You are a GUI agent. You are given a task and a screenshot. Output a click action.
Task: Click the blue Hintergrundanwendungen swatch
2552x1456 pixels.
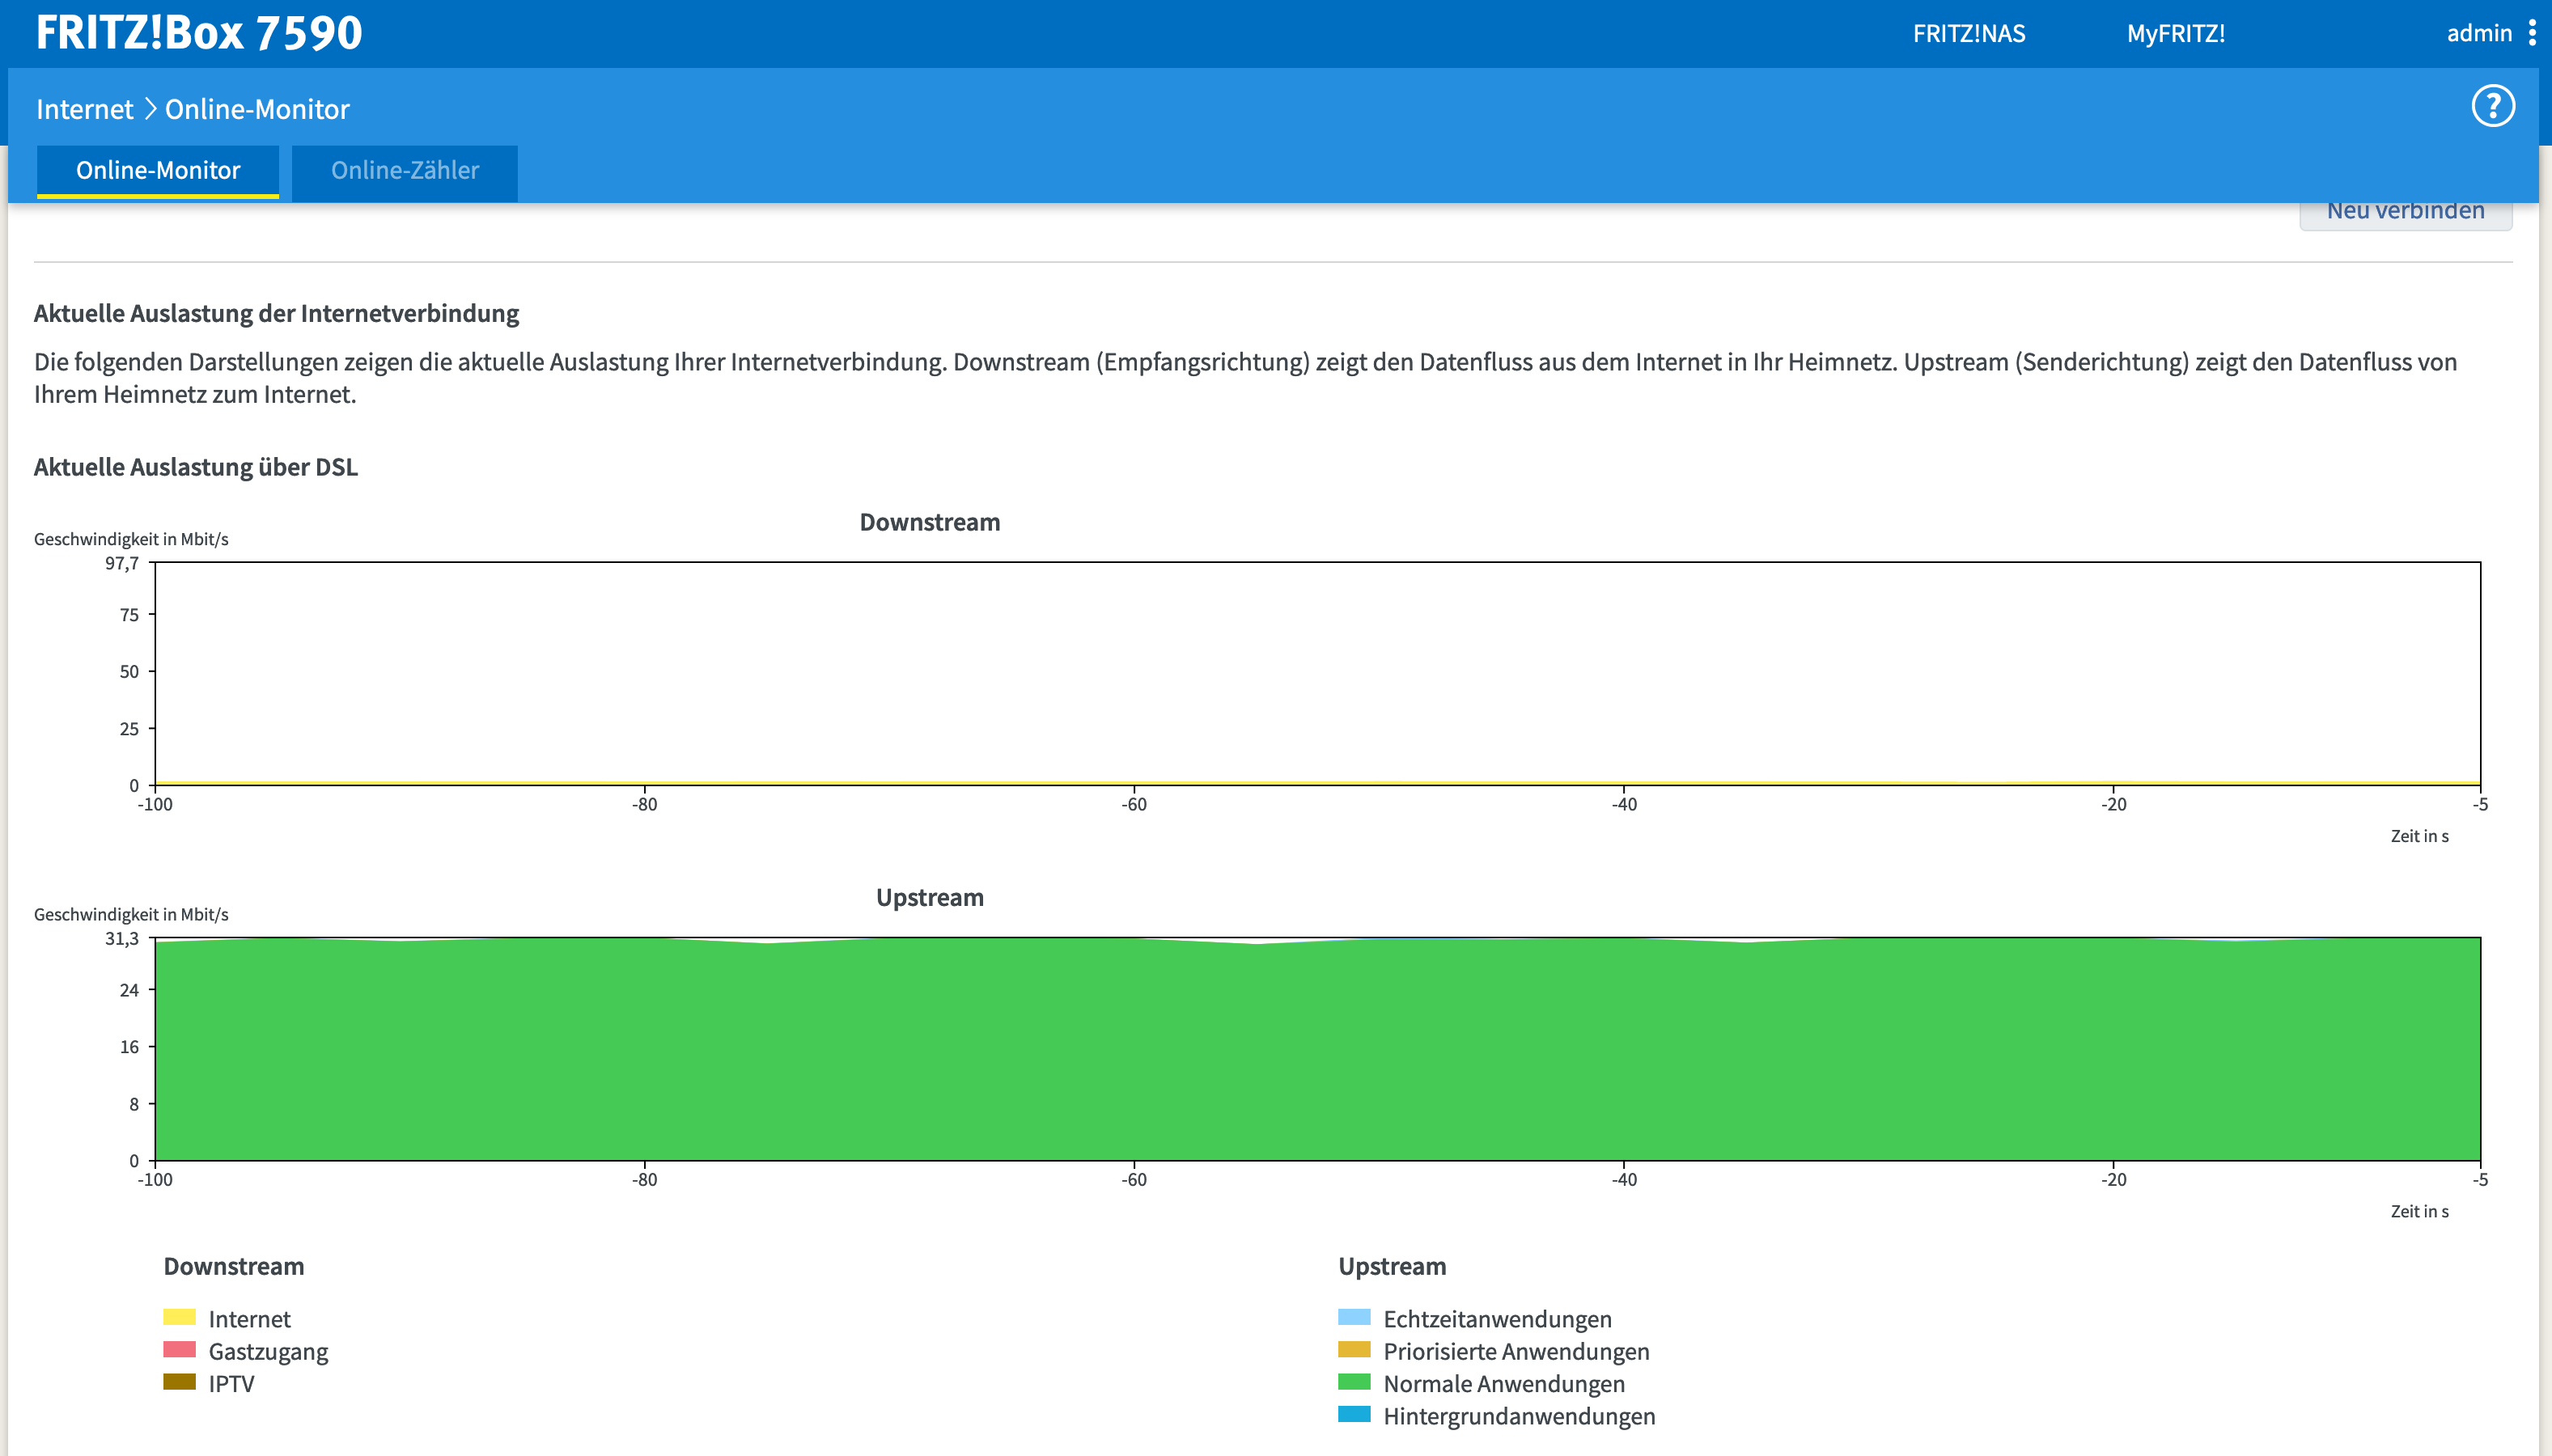tap(1354, 1414)
